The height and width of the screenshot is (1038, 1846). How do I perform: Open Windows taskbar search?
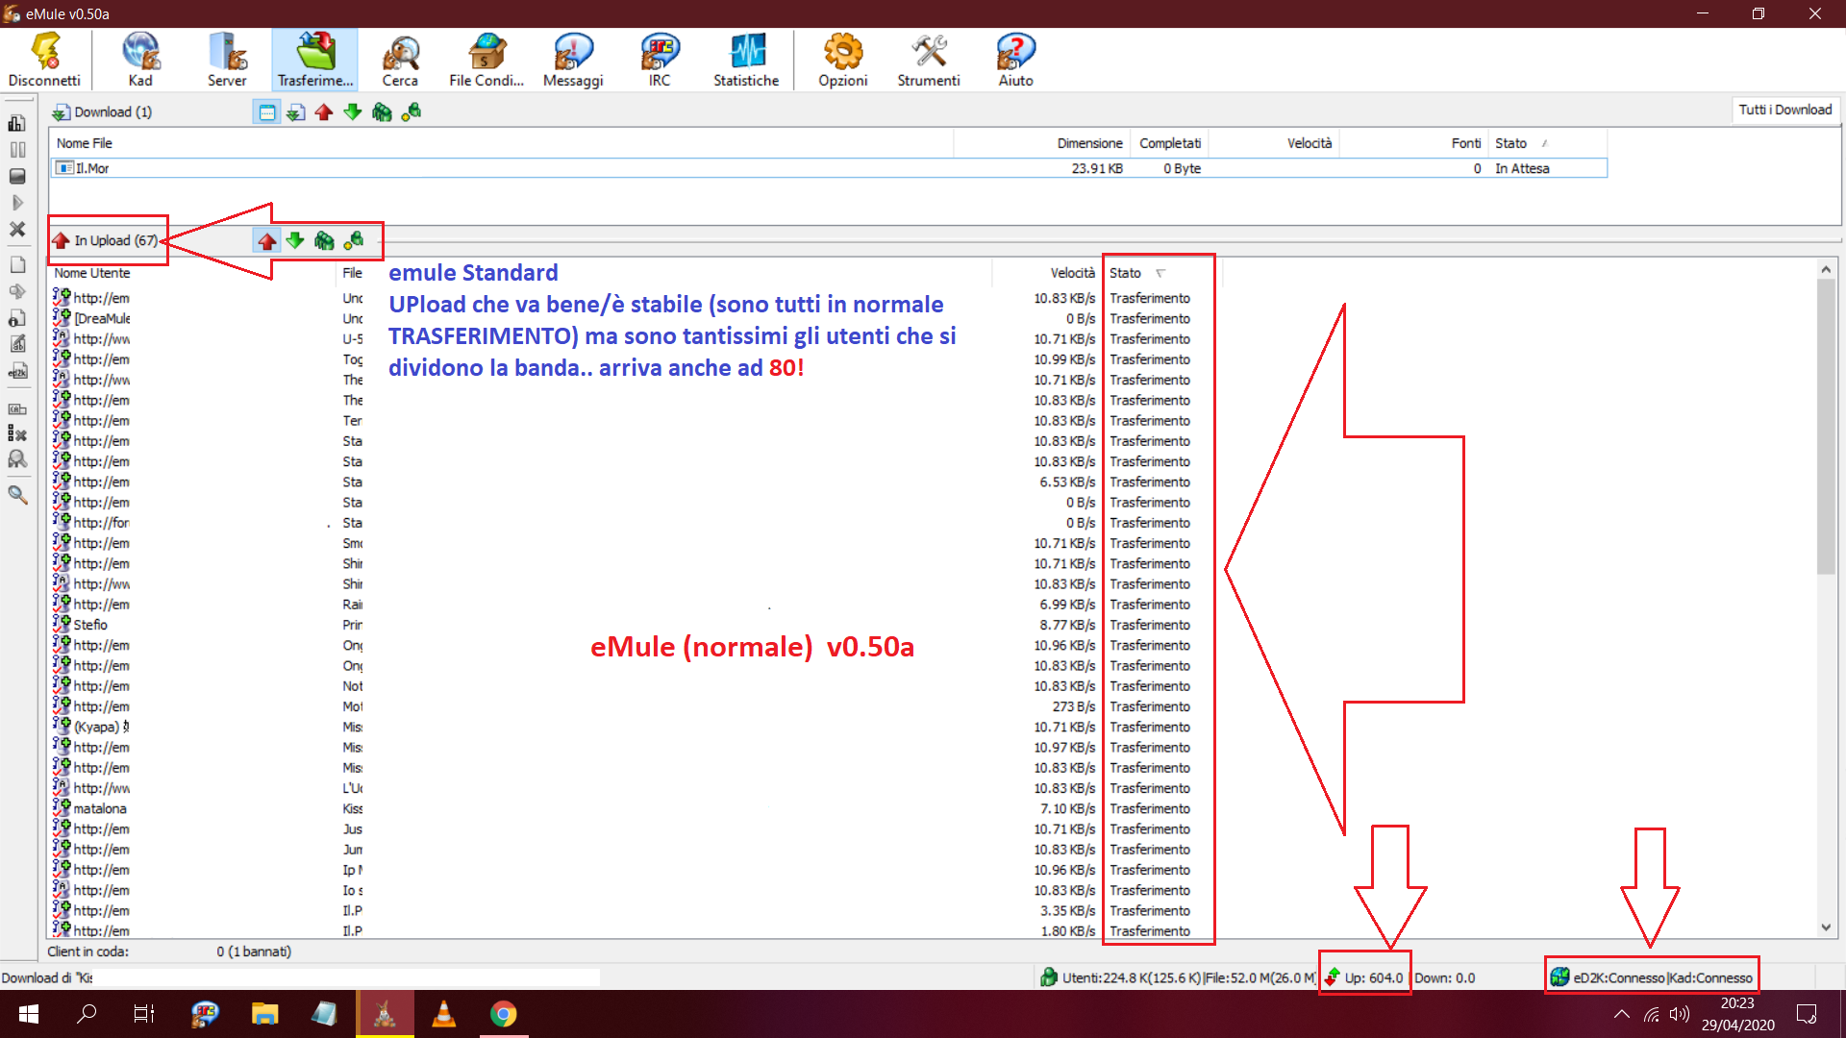pyautogui.click(x=87, y=1014)
